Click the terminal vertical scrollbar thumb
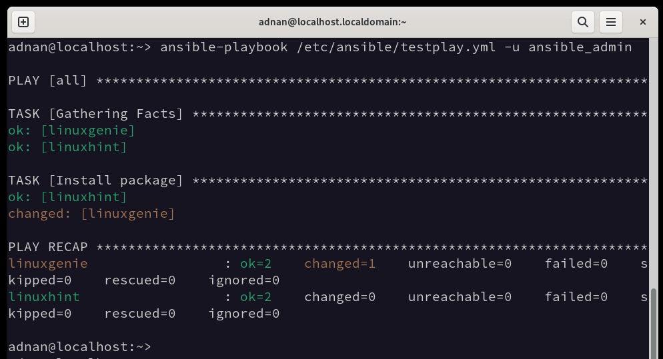 click(654, 323)
